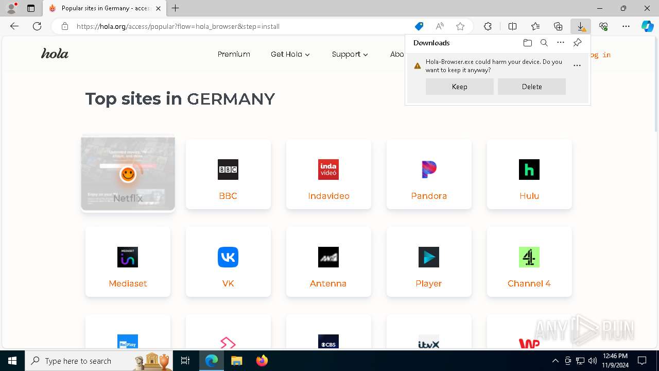This screenshot has width=659, height=371.
Task: Go back to previous page
Action: pyautogui.click(x=14, y=26)
